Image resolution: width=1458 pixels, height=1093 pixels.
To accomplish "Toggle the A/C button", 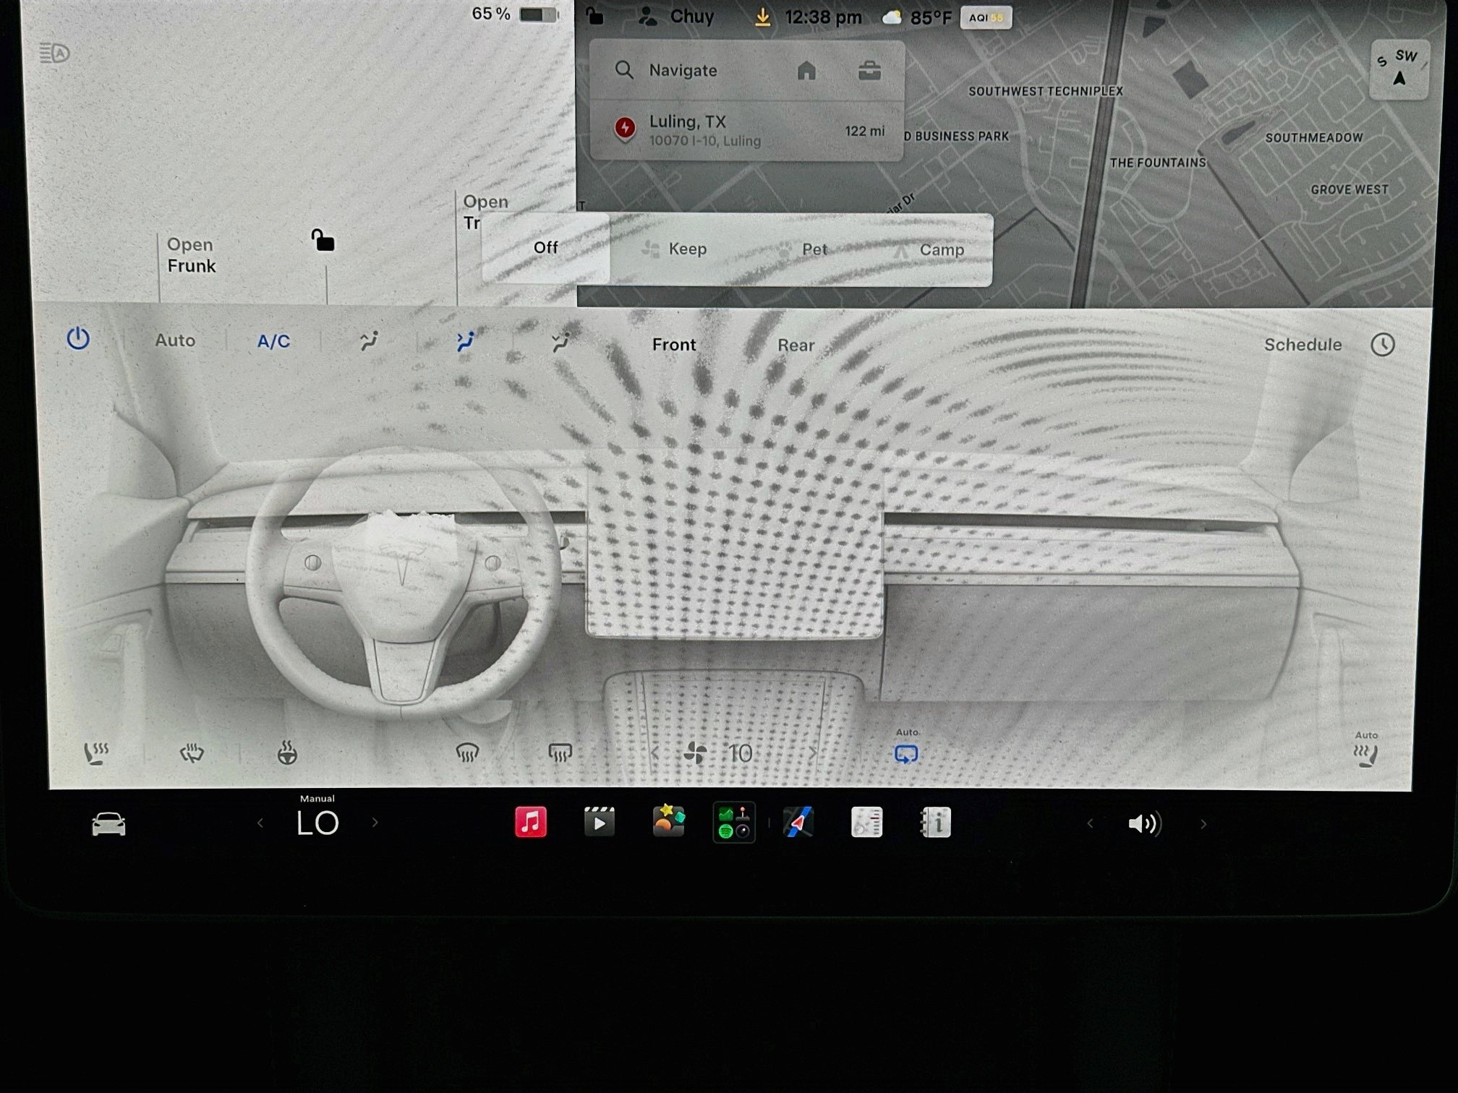I will [273, 341].
